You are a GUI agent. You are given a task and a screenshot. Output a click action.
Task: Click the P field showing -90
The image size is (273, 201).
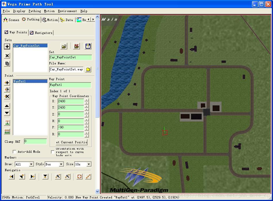click(x=71, y=127)
